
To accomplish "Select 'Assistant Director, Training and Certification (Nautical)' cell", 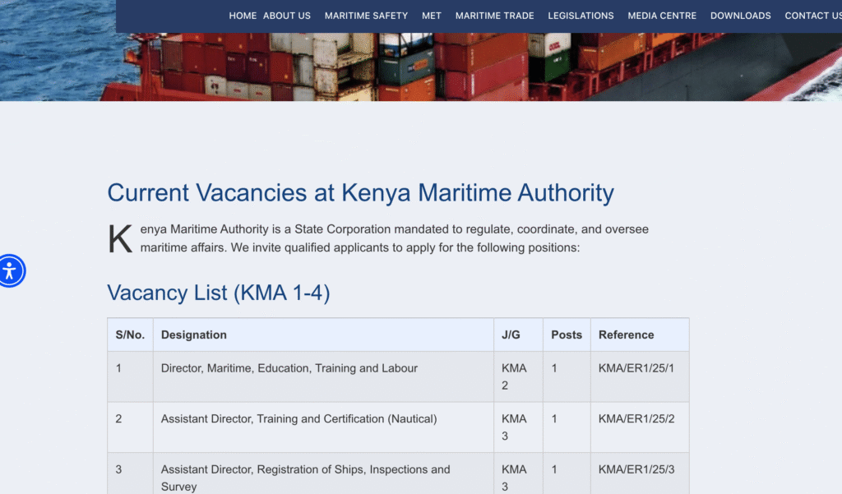I will pyautogui.click(x=323, y=427).
